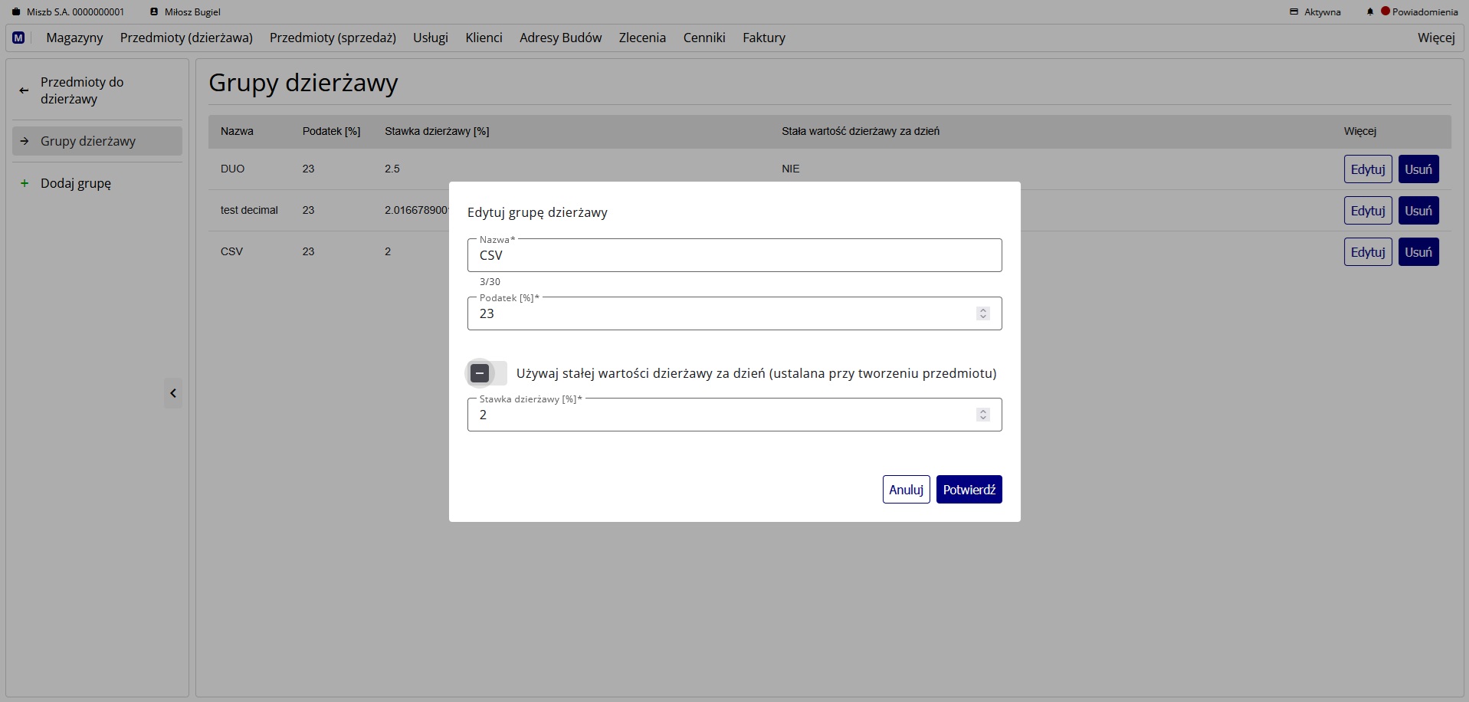1469x702 pixels.
Task: Click the green plus icon for Dodaj grupę
Action: (25, 183)
